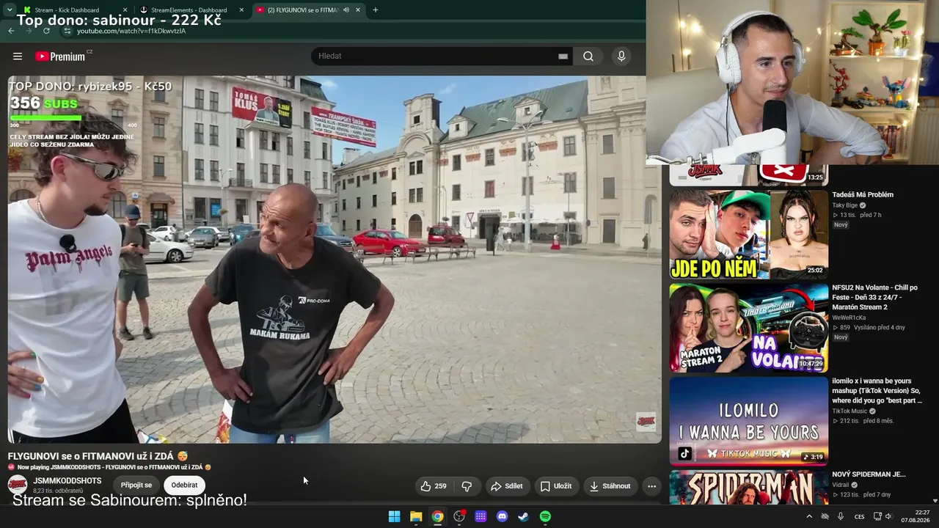Open JSMMKODDSHOTS channel avatar
This screenshot has width=939, height=528.
click(18, 485)
